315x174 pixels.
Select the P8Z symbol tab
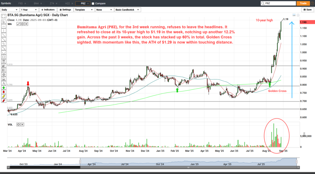pos(83,3)
